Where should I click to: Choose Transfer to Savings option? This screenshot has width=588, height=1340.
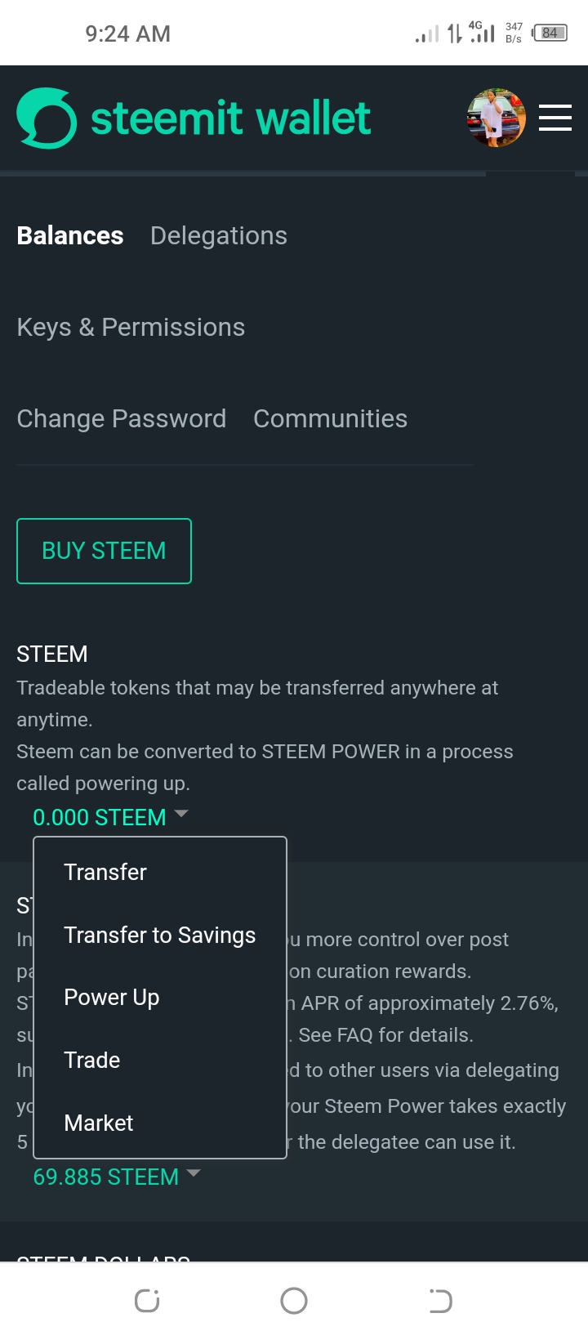click(x=160, y=935)
